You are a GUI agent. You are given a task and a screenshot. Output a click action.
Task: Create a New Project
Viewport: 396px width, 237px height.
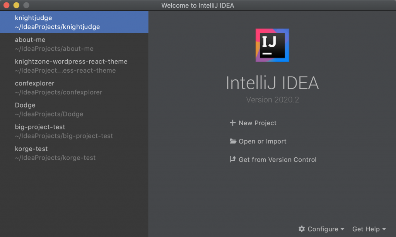[258, 123]
